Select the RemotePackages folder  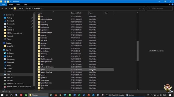(x=46, y=32)
